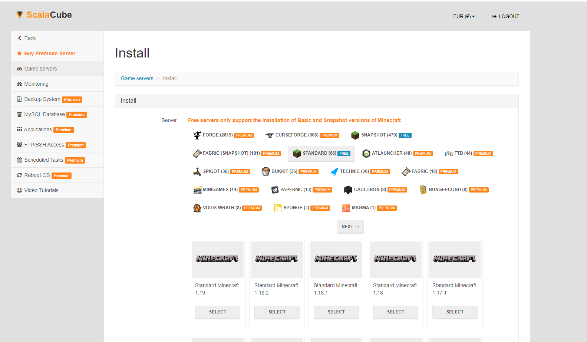Open Game servers in sidebar
This screenshot has width=587, height=342.
point(57,69)
